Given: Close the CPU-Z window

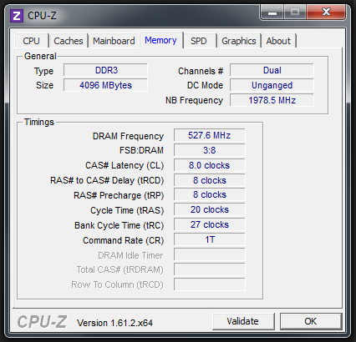Looking at the screenshot, I should [326, 13].
